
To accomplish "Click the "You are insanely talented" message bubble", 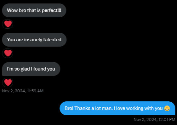I will [x=34, y=40].
